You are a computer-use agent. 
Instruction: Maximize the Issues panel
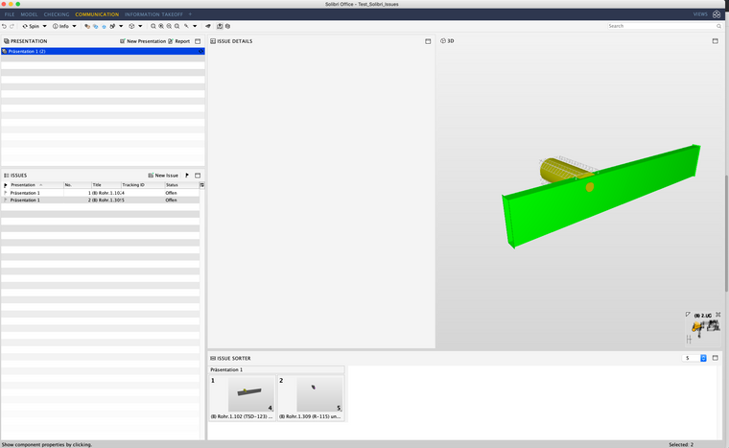[198, 176]
